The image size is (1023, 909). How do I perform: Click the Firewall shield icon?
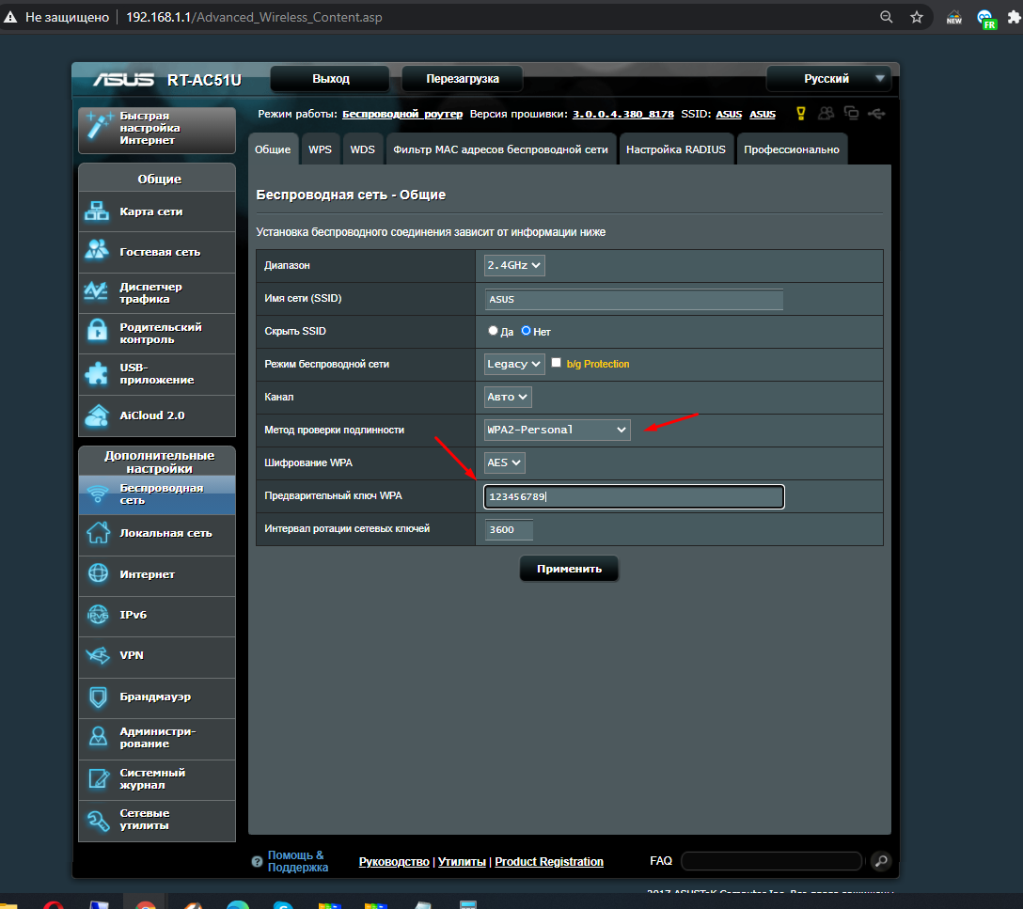[x=98, y=697]
